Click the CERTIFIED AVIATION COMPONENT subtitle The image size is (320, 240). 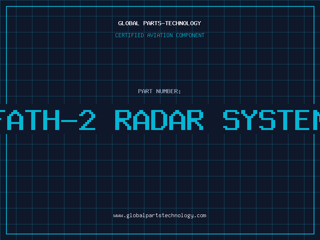point(160,35)
